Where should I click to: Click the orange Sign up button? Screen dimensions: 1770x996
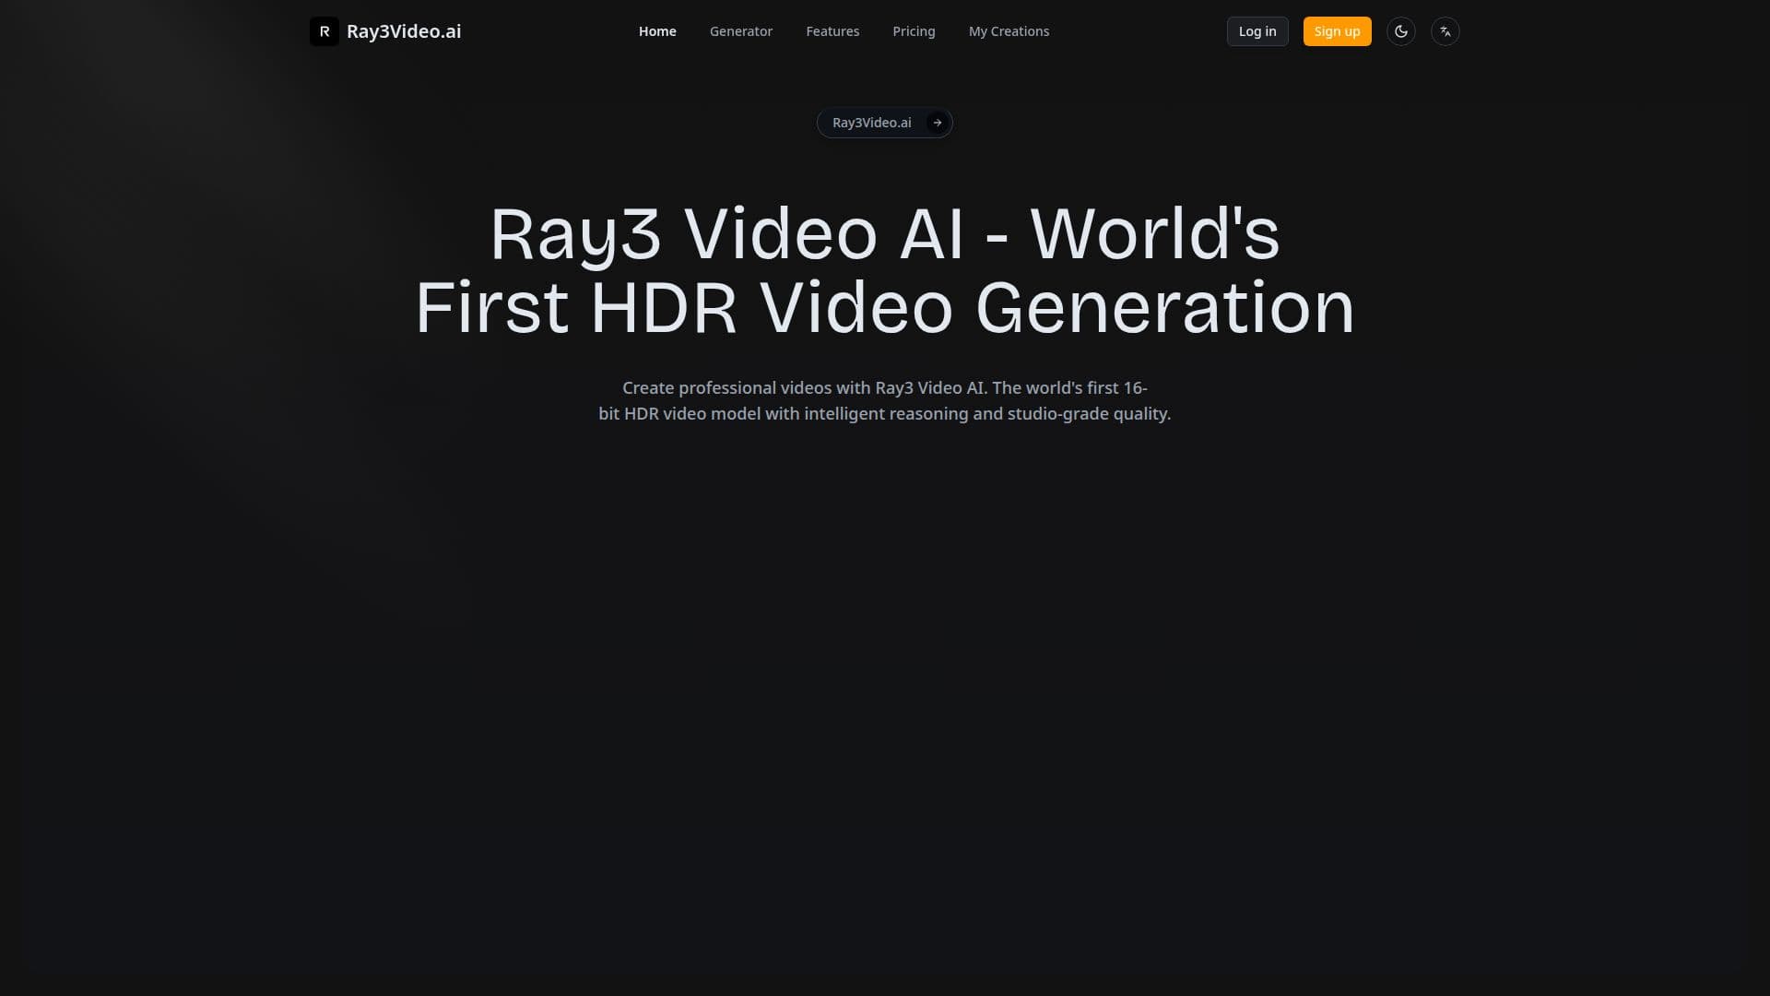[1337, 31]
